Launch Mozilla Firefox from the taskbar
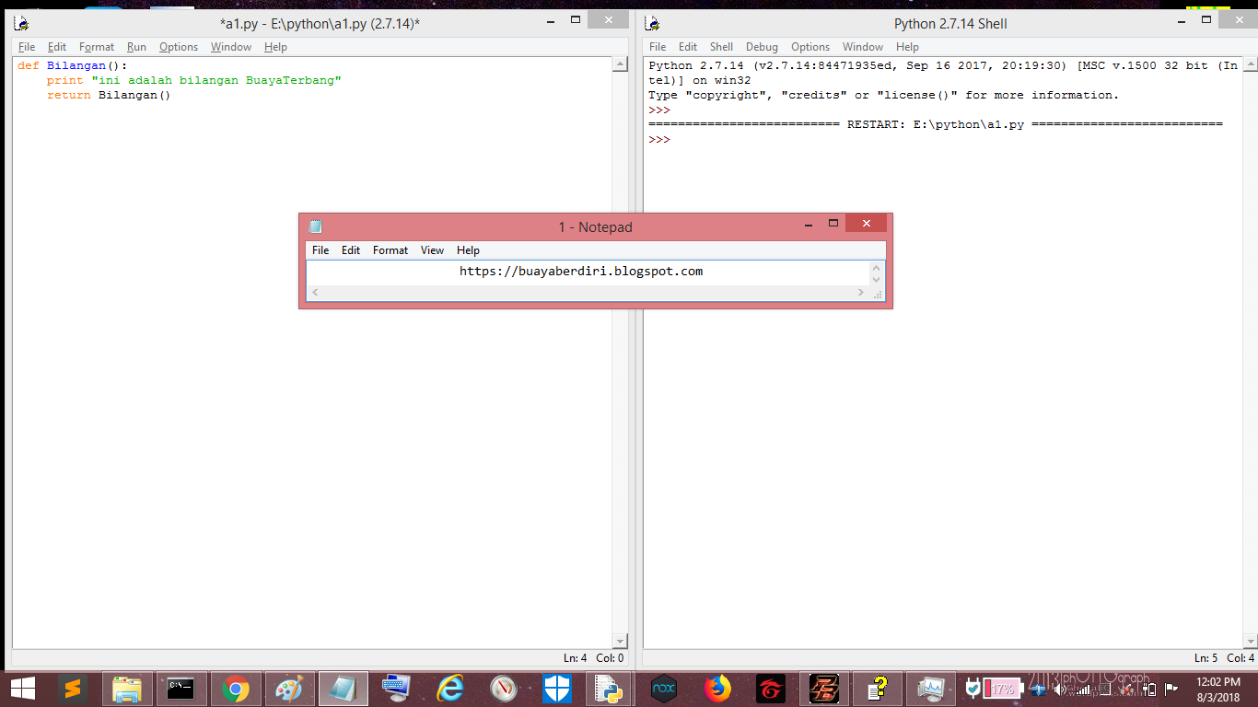 (x=717, y=688)
